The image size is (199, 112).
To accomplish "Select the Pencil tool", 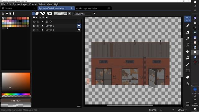I will click(187, 26).
